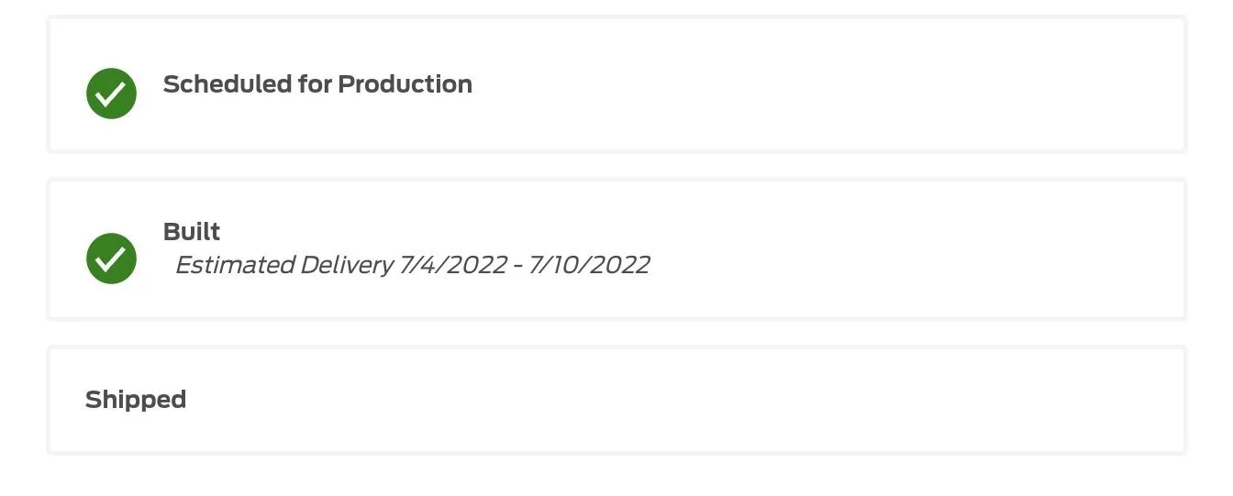
Task: Click the word Estimated in delivery line
Action: coord(234,265)
